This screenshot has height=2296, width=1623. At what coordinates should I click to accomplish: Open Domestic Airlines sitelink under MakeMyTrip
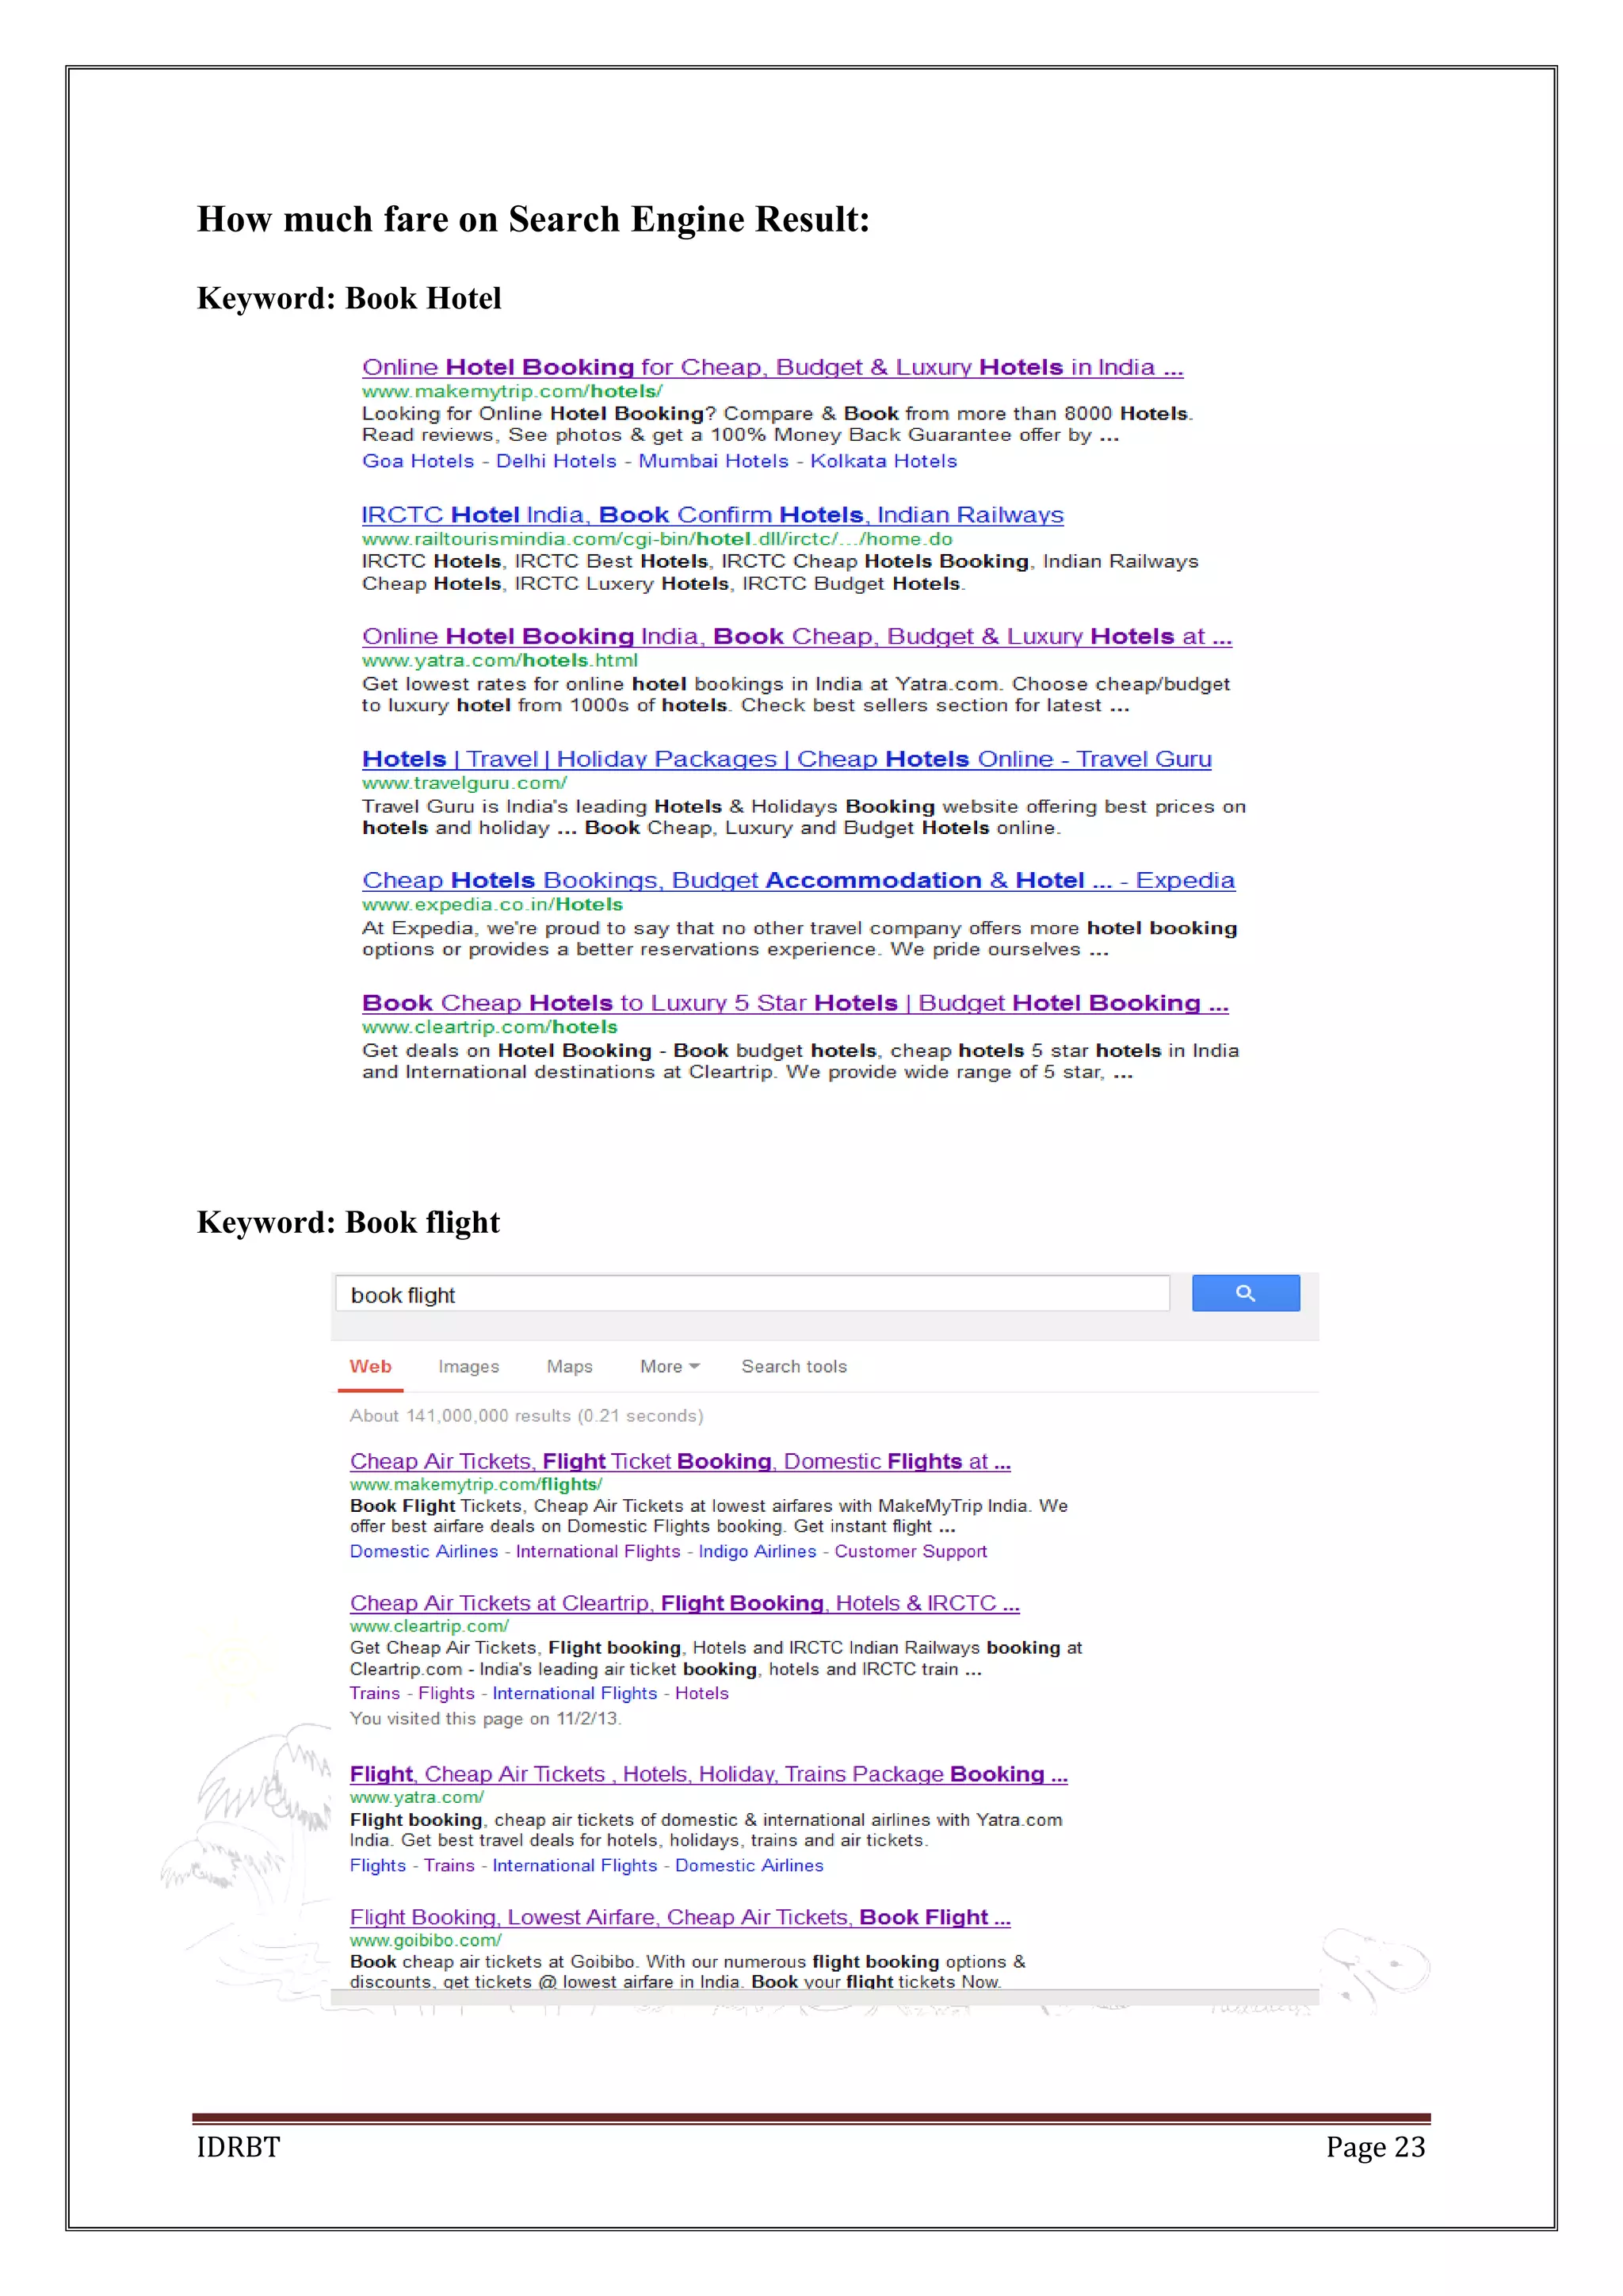[x=424, y=1552]
